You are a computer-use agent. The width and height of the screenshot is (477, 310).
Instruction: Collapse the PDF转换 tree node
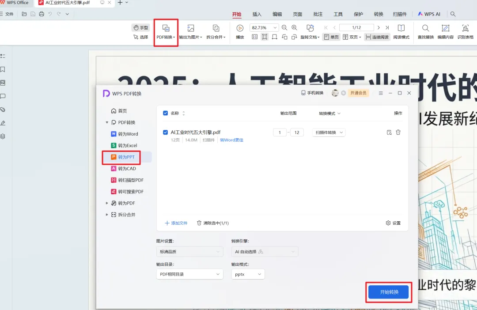pos(107,122)
